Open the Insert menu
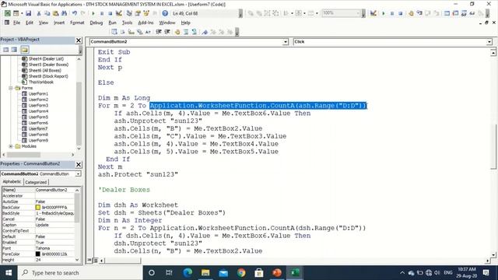 [x=59, y=23]
